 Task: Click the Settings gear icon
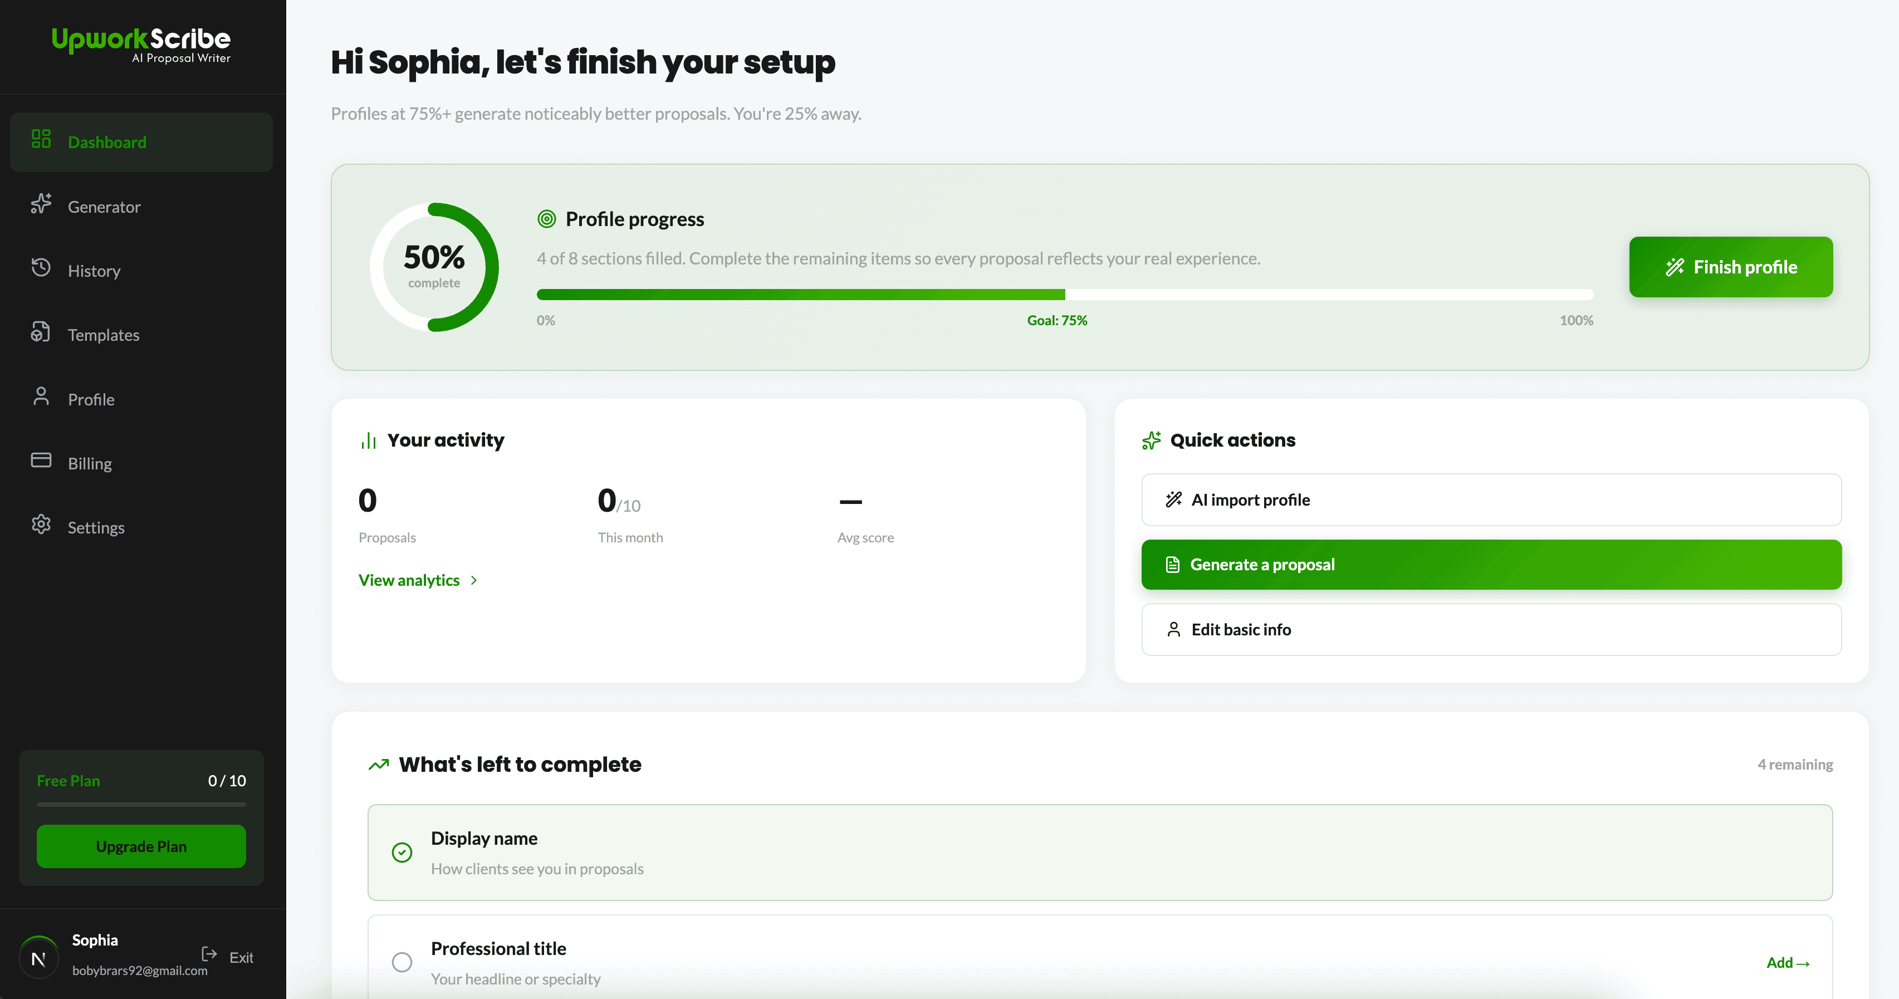41,524
